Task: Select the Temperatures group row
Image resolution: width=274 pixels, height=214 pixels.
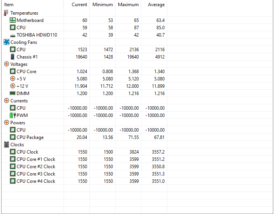Action: click(x=24, y=13)
